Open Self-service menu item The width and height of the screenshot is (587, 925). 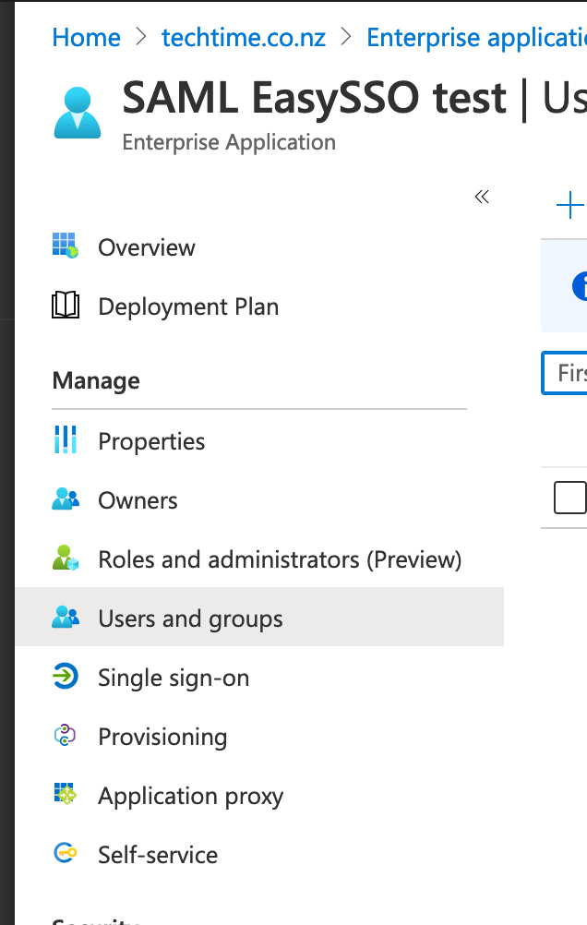tap(158, 855)
